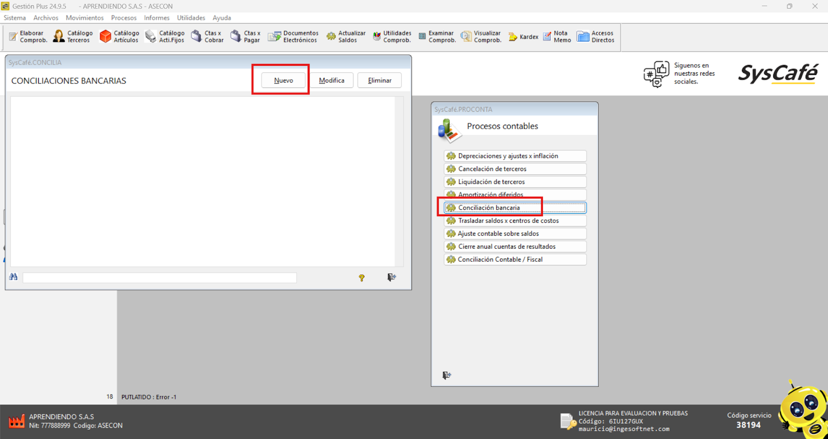Image resolution: width=828 pixels, height=439 pixels.
Task: Click the binoculars search icon
Action: (13, 277)
